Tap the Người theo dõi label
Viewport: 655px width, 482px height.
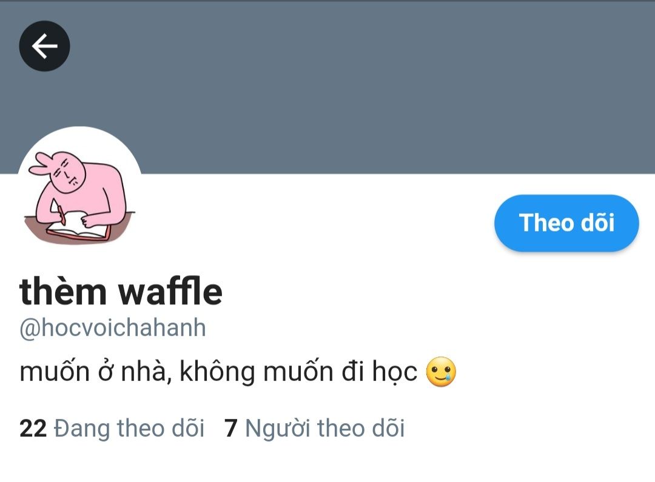tap(324, 428)
